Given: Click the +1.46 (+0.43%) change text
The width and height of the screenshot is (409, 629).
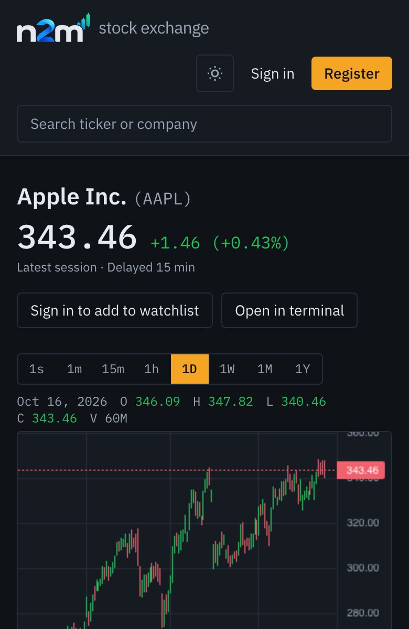Looking at the screenshot, I should click(220, 243).
